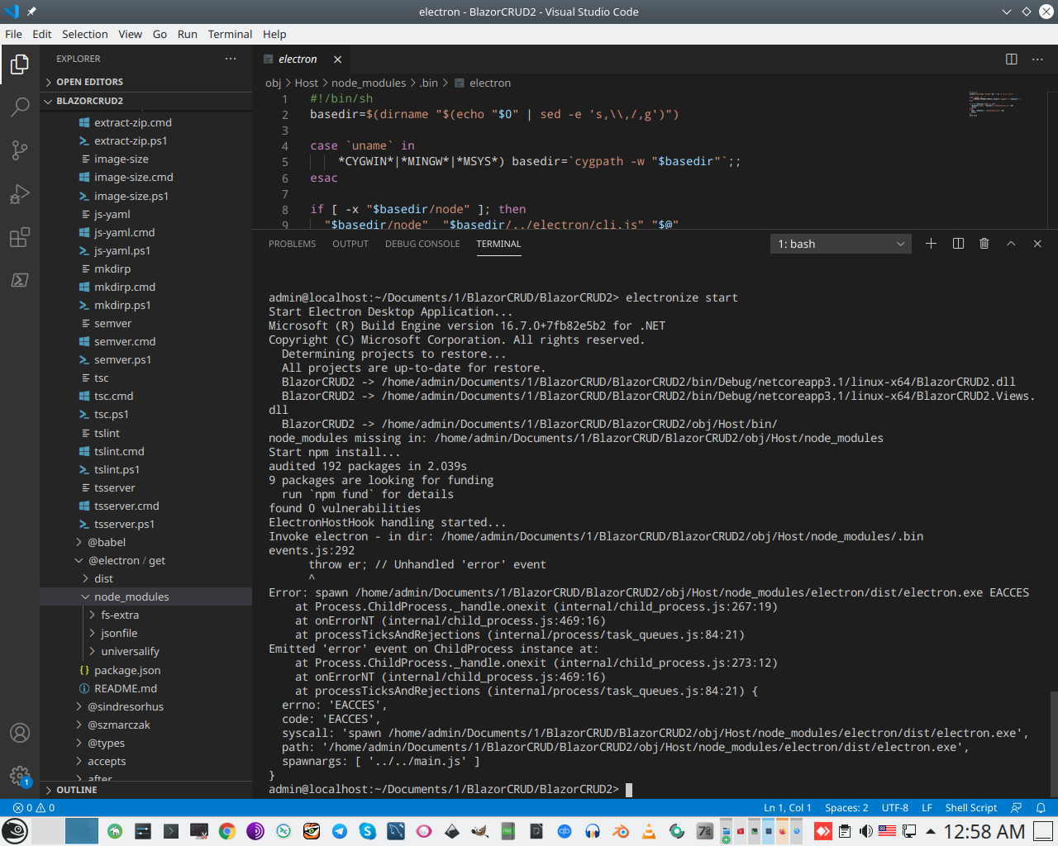Image resolution: width=1058 pixels, height=846 pixels.
Task: Click the Explorer more actions ellipsis
Action: tap(231, 59)
